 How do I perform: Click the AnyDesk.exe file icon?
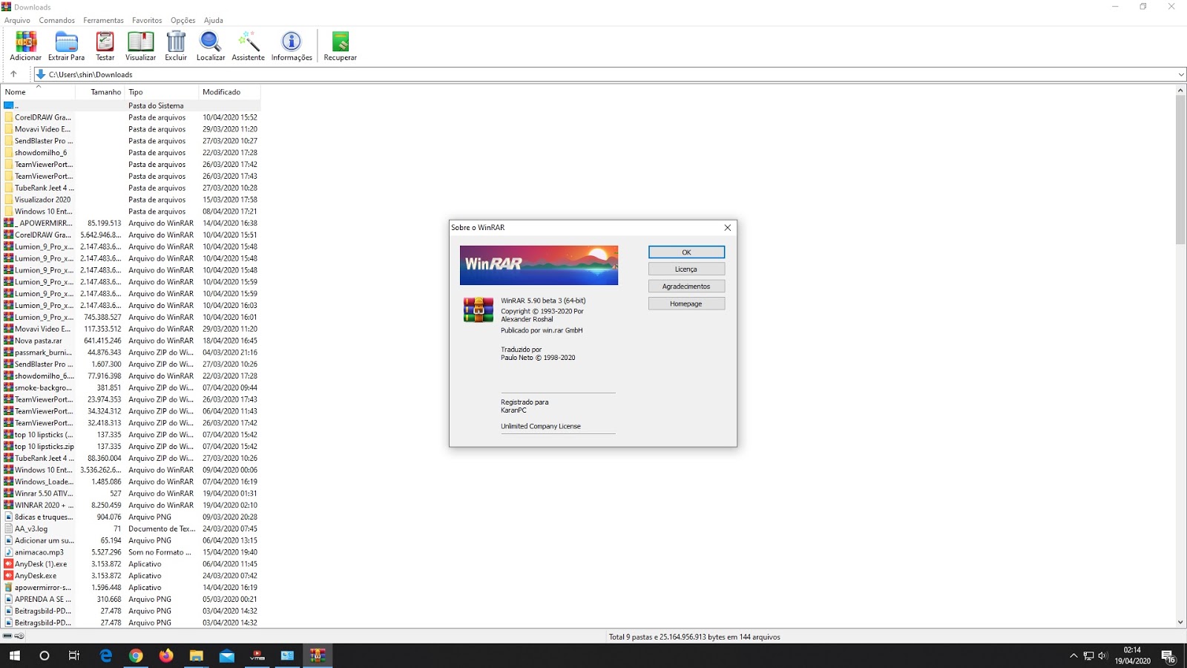[9, 575]
